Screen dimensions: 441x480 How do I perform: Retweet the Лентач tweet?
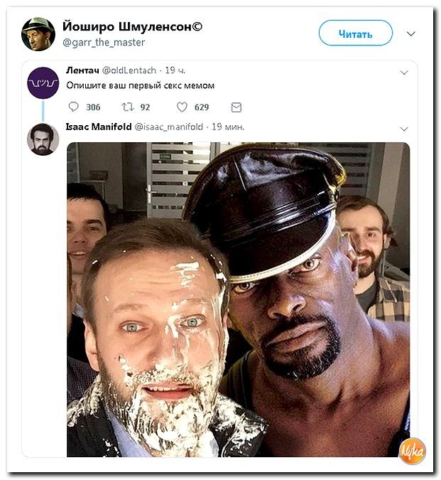(128, 107)
